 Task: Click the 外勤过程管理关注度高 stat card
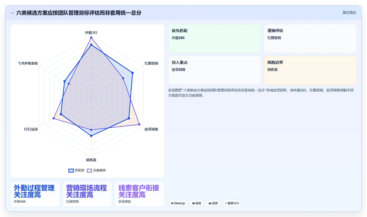click(35, 194)
